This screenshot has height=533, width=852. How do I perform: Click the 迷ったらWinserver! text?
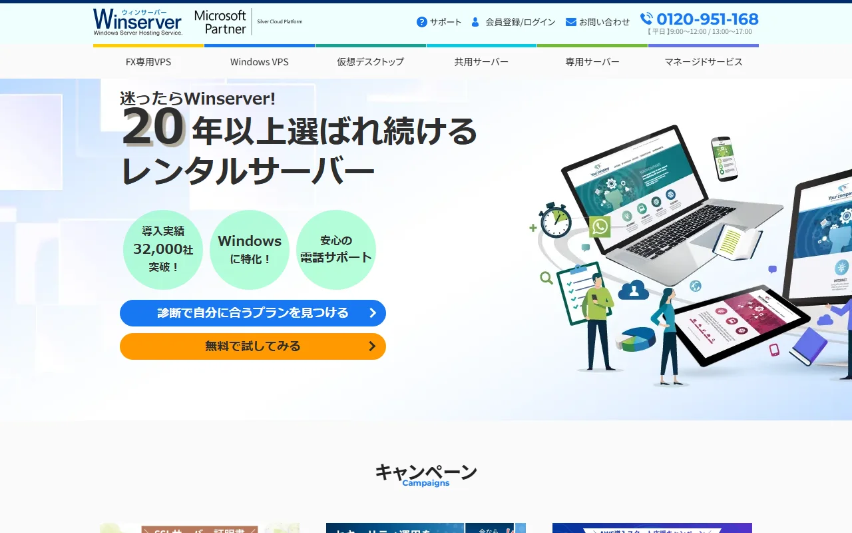click(198, 99)
